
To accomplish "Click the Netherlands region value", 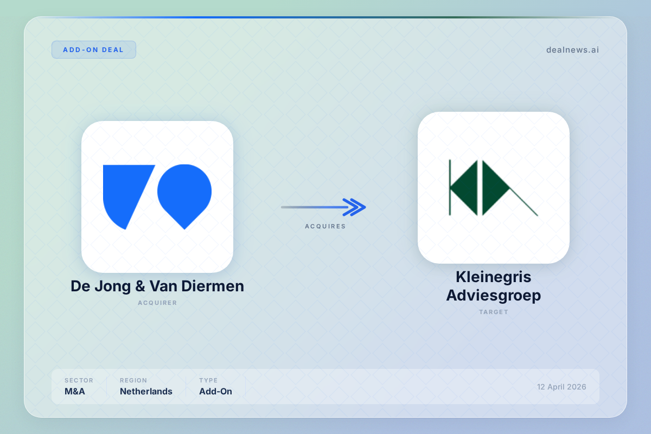I will 146,391.
